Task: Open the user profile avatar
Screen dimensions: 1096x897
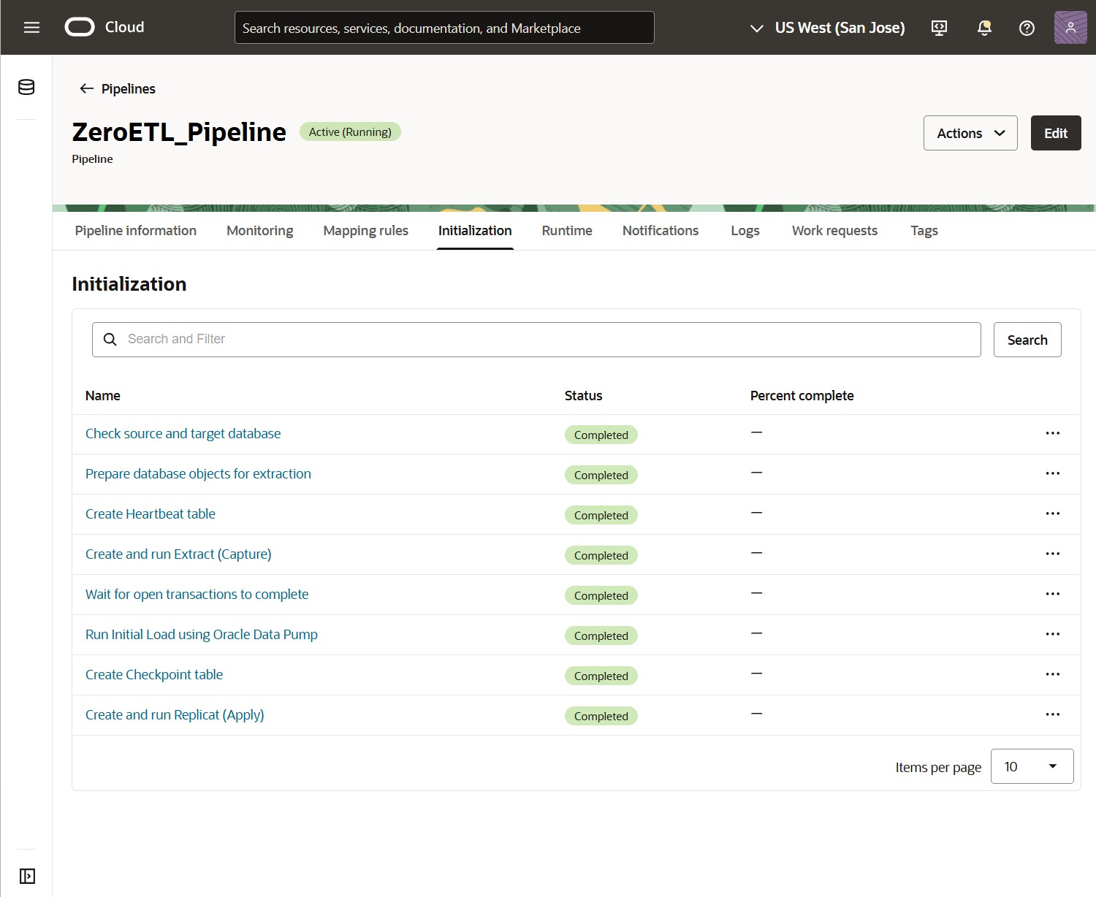Action: (1070, 27)
